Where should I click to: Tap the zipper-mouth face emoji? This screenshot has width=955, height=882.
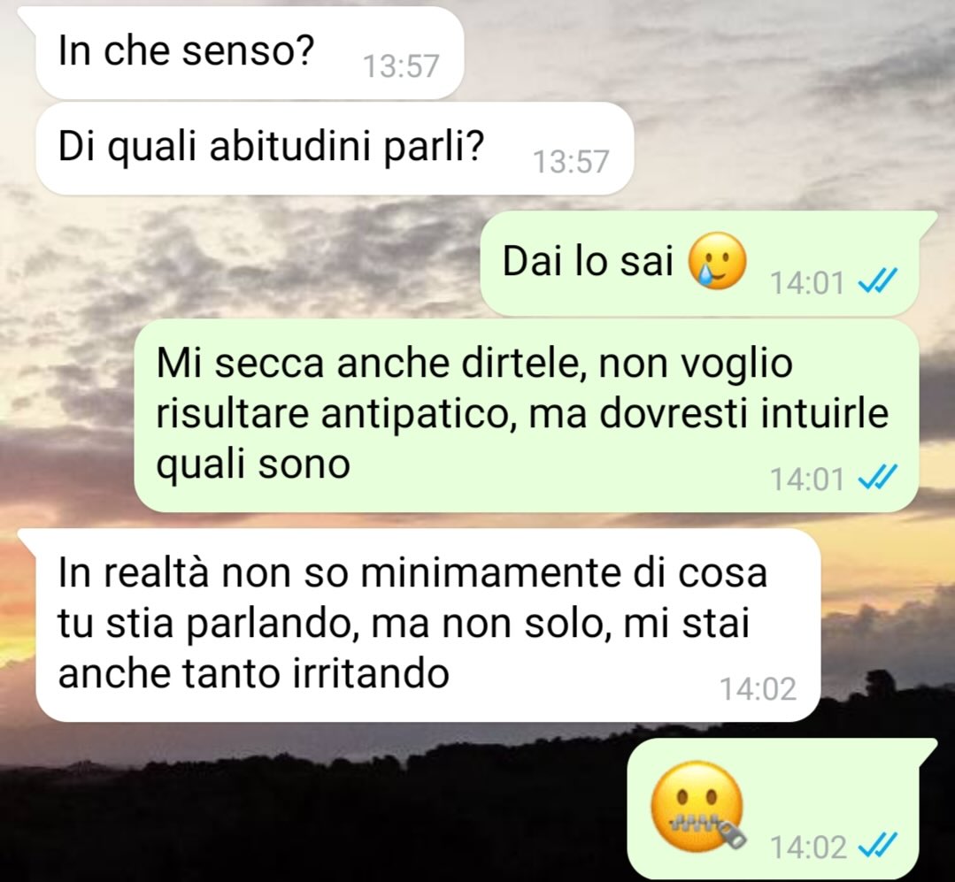698,807
